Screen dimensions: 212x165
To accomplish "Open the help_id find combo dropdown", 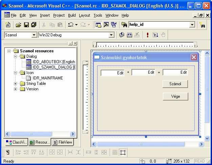I will [192, 25].
